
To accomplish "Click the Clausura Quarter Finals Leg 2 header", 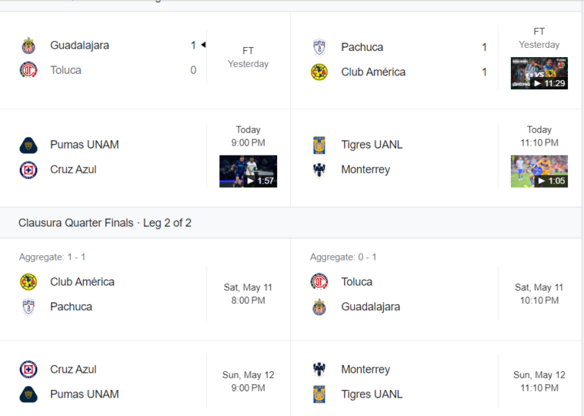I will [105, 223].
